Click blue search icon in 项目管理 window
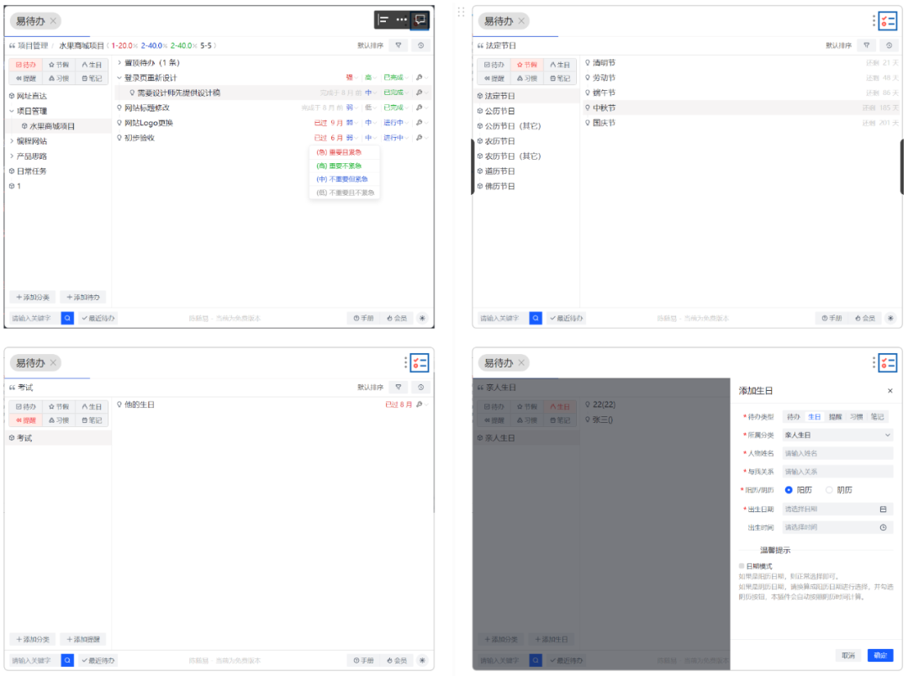Screen dimensions: 908x676 (68, 318)
